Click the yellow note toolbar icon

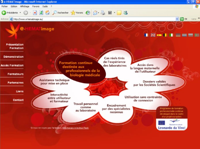pos(119,13)
